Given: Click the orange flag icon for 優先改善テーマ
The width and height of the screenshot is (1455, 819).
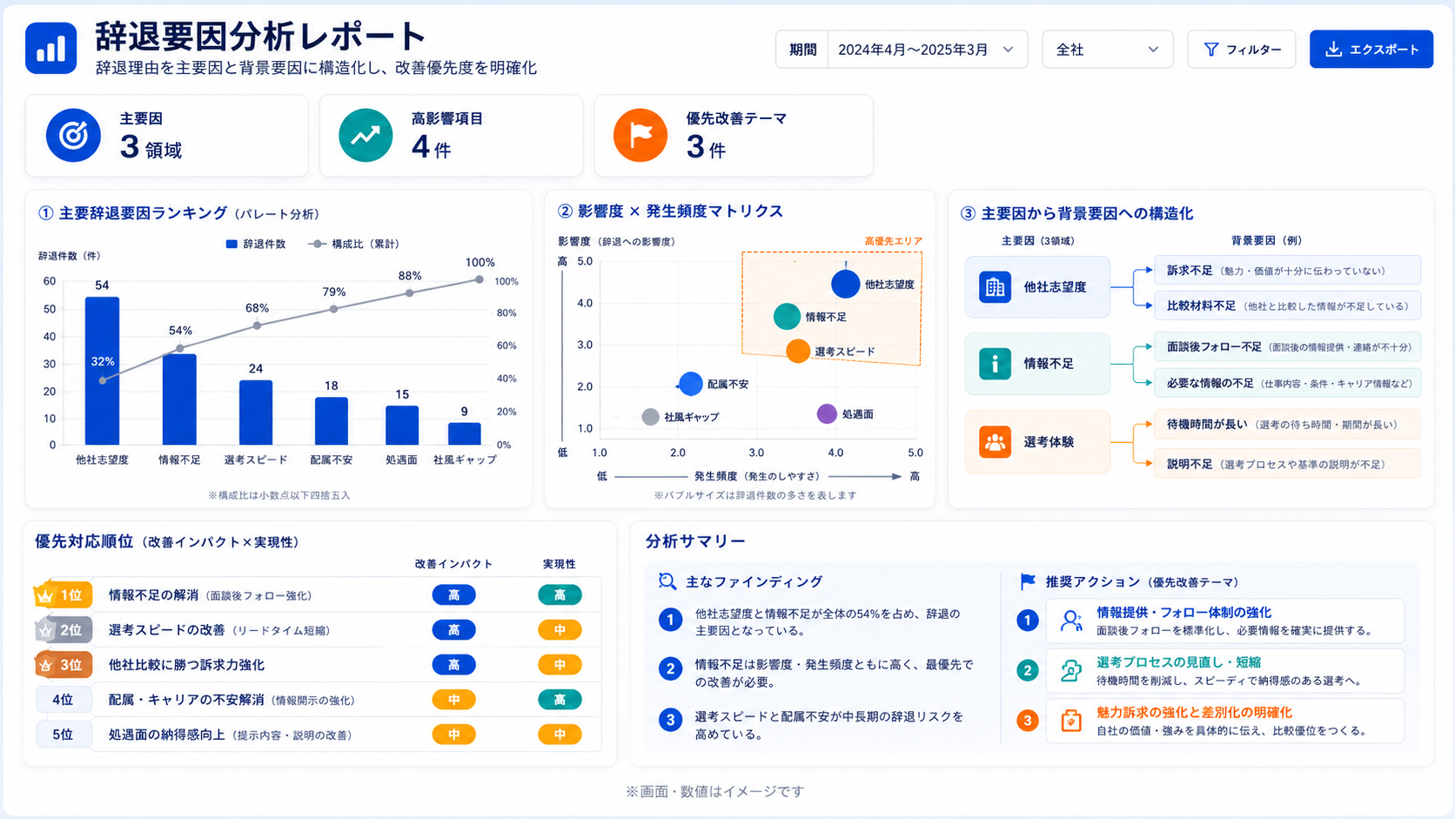Looking at the screenshot, I should (x=640, y=135).
